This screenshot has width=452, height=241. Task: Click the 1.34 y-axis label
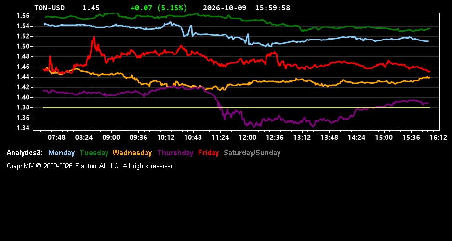coord(23,128)
